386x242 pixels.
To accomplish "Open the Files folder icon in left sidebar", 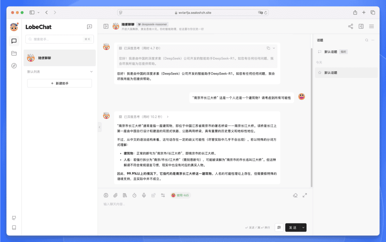I will point(14,53).
